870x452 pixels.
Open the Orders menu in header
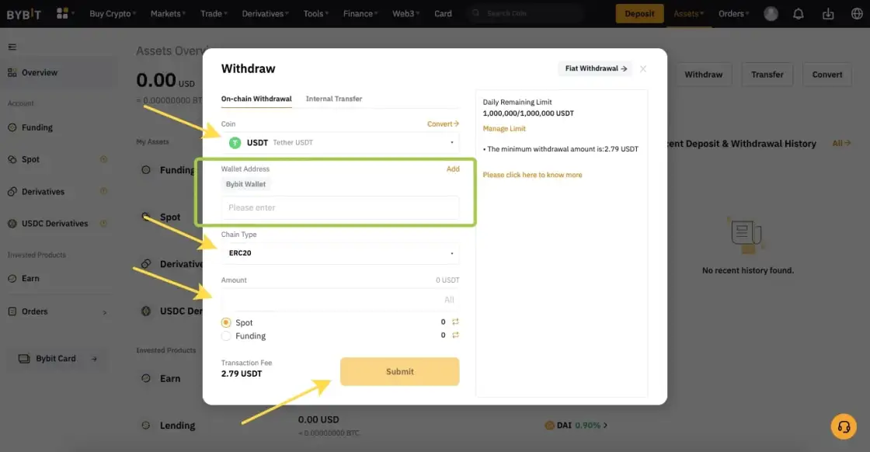tap(733, 13)
